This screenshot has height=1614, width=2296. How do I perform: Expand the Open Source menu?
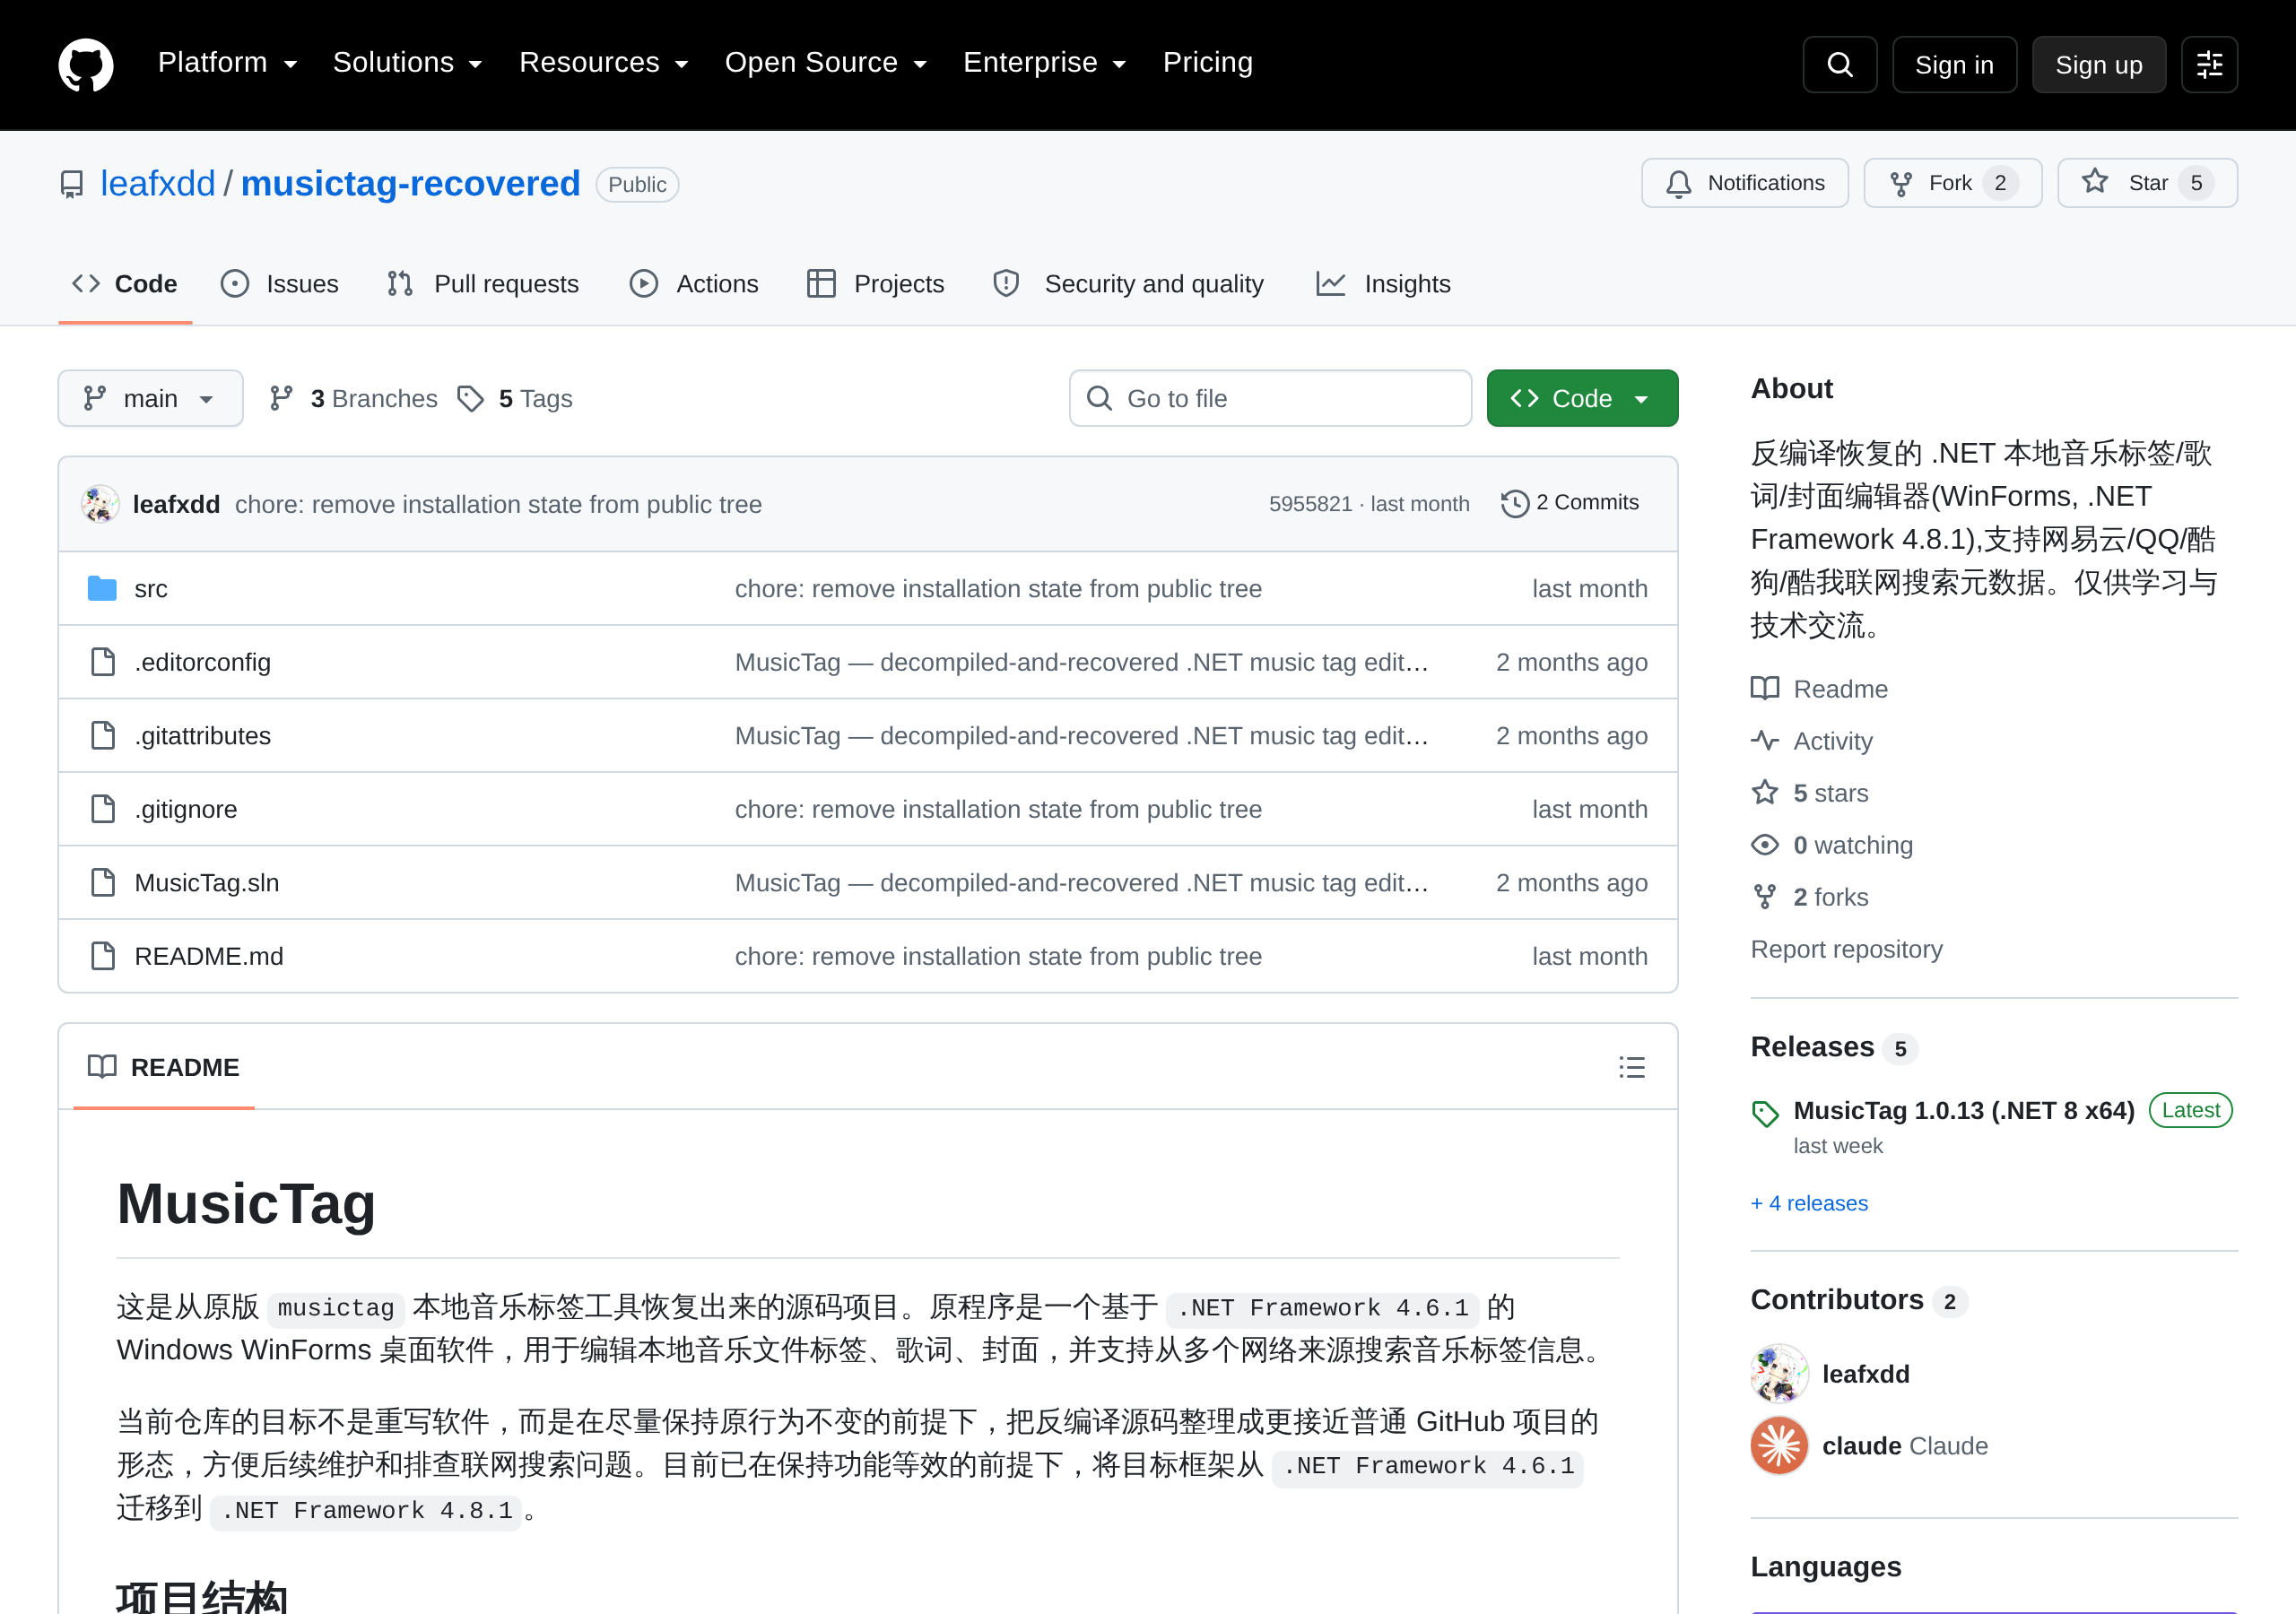point(826,63)
